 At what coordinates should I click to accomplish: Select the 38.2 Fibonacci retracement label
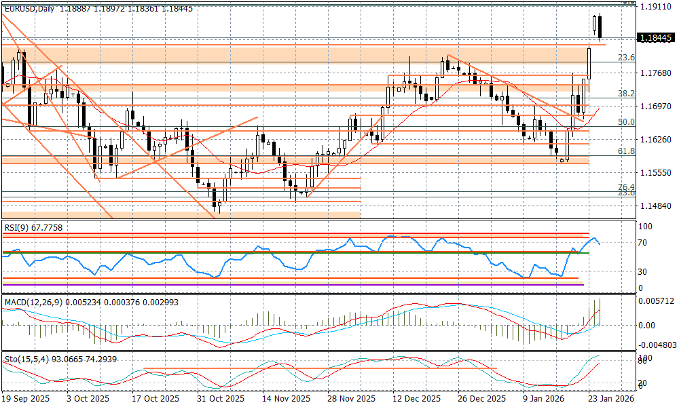626,94
